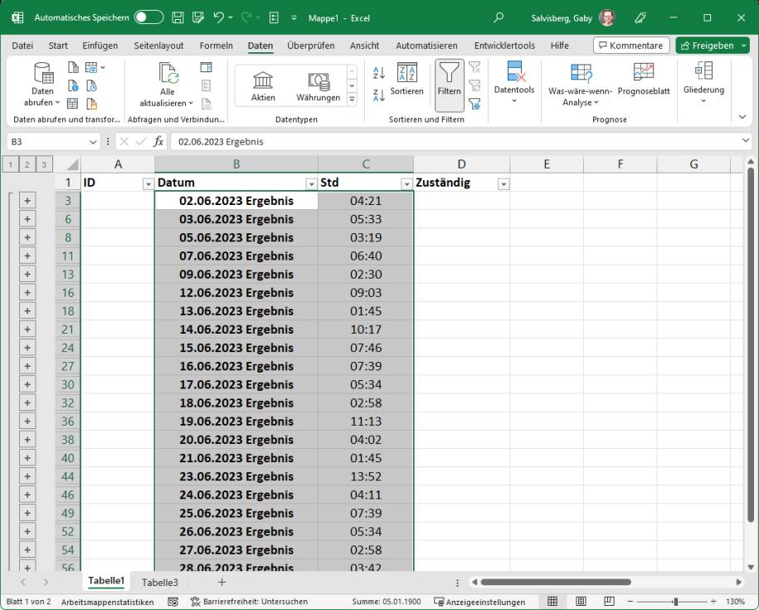Screen dimensions: 759x610
Task: Click the Kommentare button
Action: 630,46
